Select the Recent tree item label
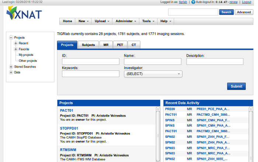The width and height of the screenshot is (258, 162). pyautogui.click(x=23, y=43)
